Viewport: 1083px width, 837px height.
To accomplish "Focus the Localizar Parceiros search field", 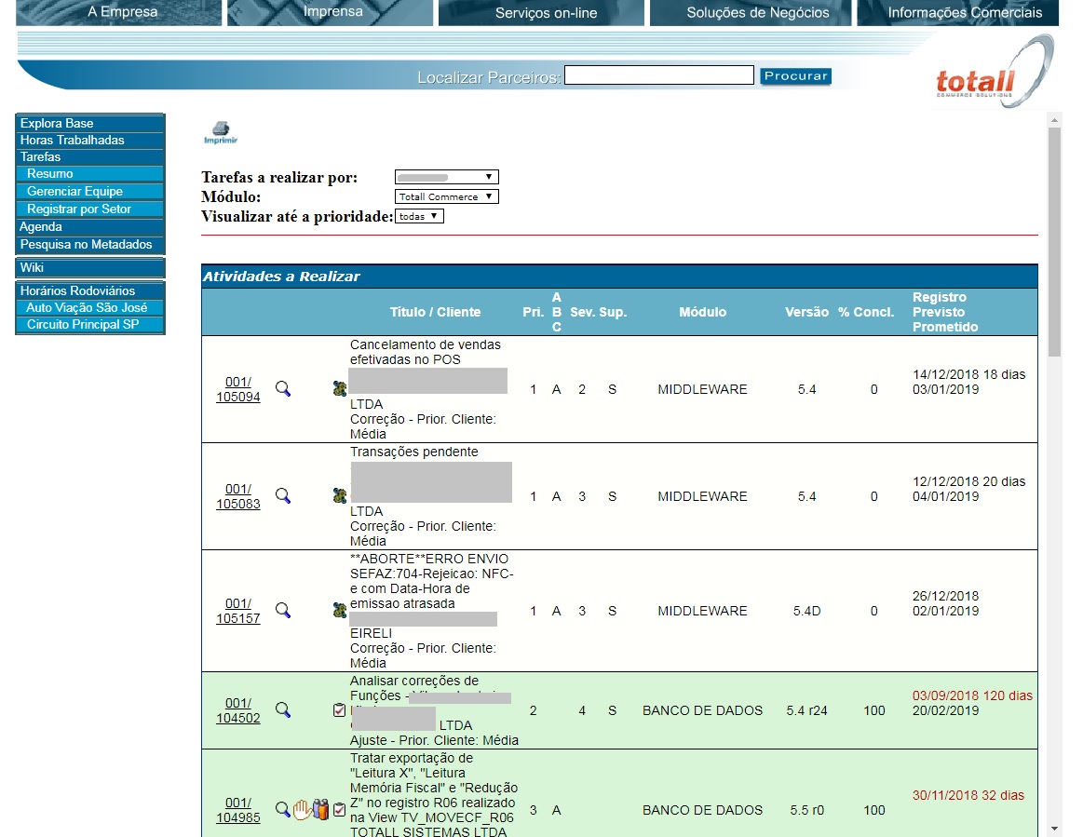I will (659, 75).
